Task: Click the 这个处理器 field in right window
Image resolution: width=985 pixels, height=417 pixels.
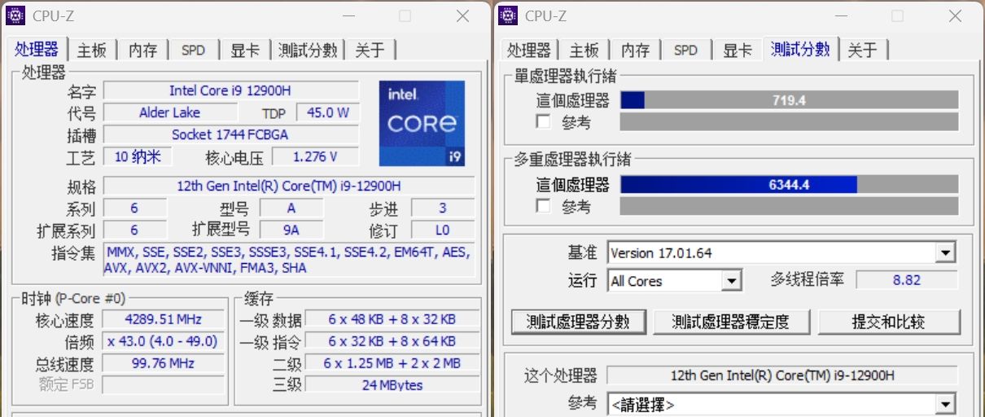Action: point(782,375)
